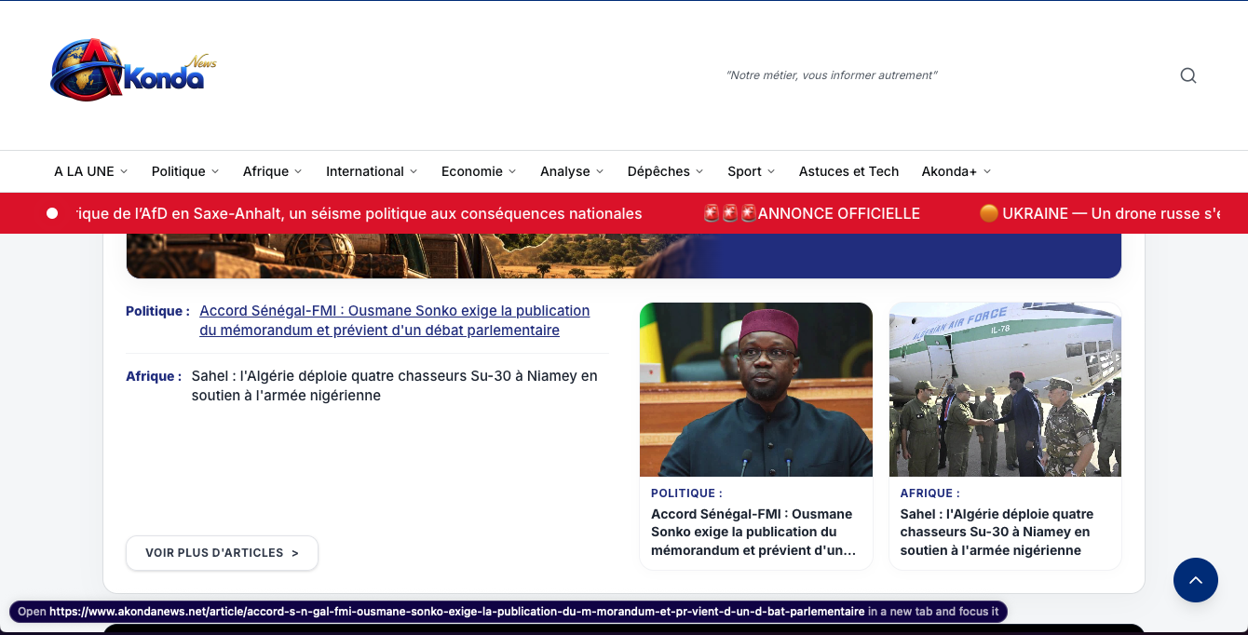
Task: Open the Dépêches navigation item
Action: pos(658,171)
